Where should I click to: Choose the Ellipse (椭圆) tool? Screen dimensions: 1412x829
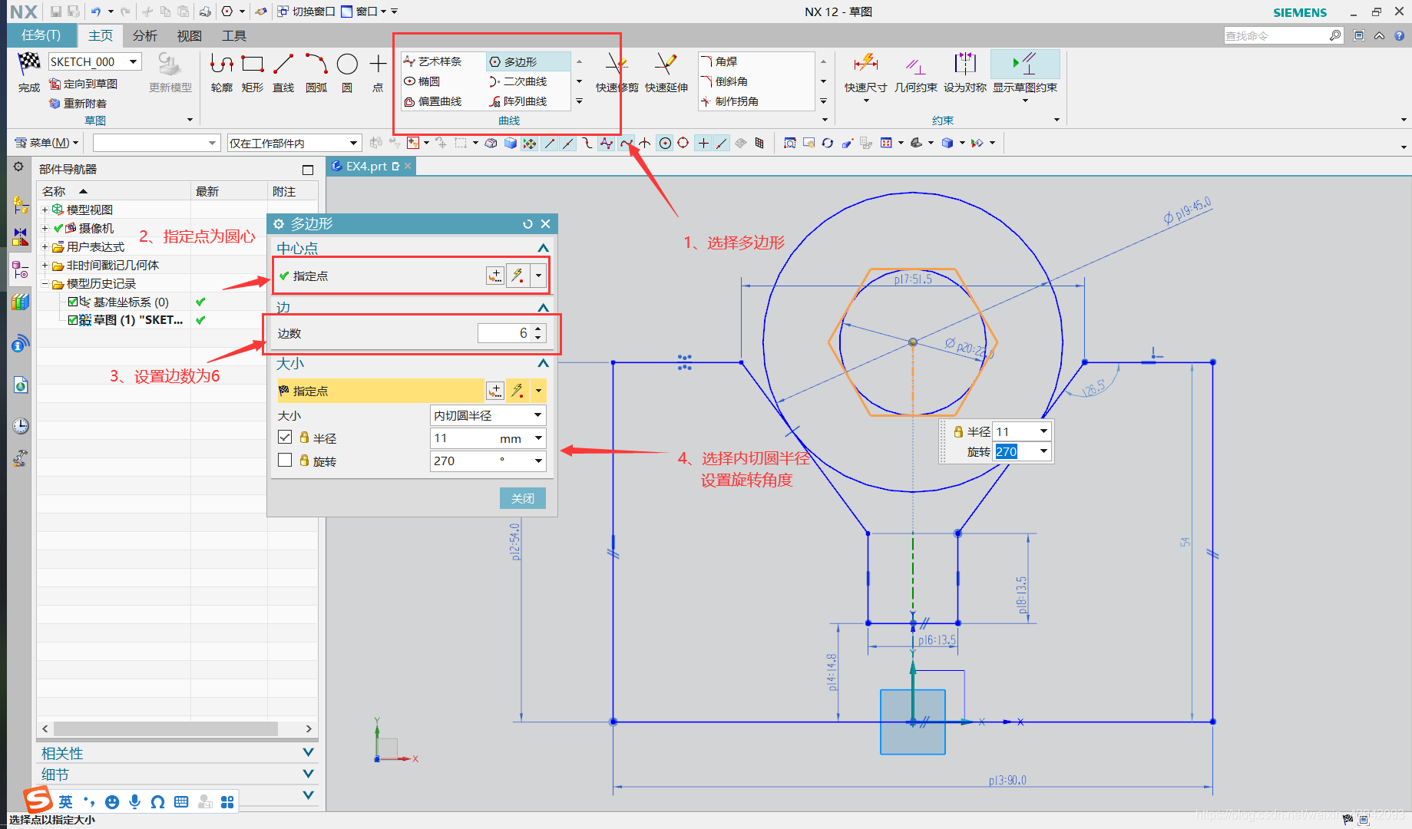point(422,81)
